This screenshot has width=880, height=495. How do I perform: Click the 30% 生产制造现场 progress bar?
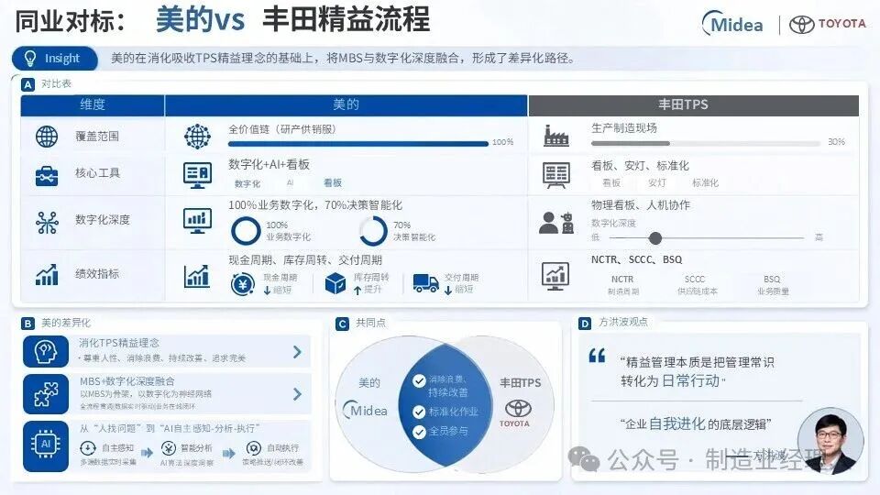[706, 144]
